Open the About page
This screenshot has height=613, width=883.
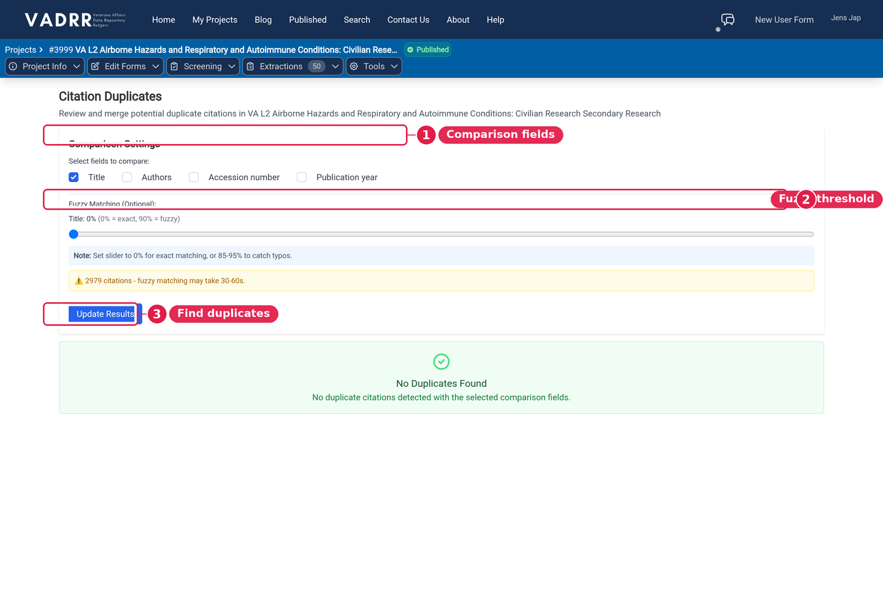458,20
